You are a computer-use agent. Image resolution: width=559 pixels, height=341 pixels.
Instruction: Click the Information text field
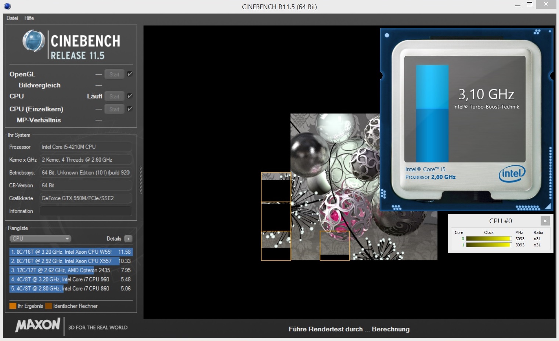[x=85, y=211]
